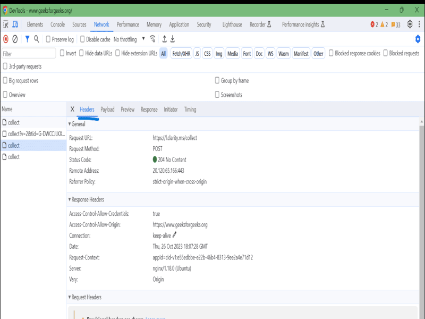Open network conditions Wi-Fi icon
Viewport: 425px width, 319px height.
[153, 39]
